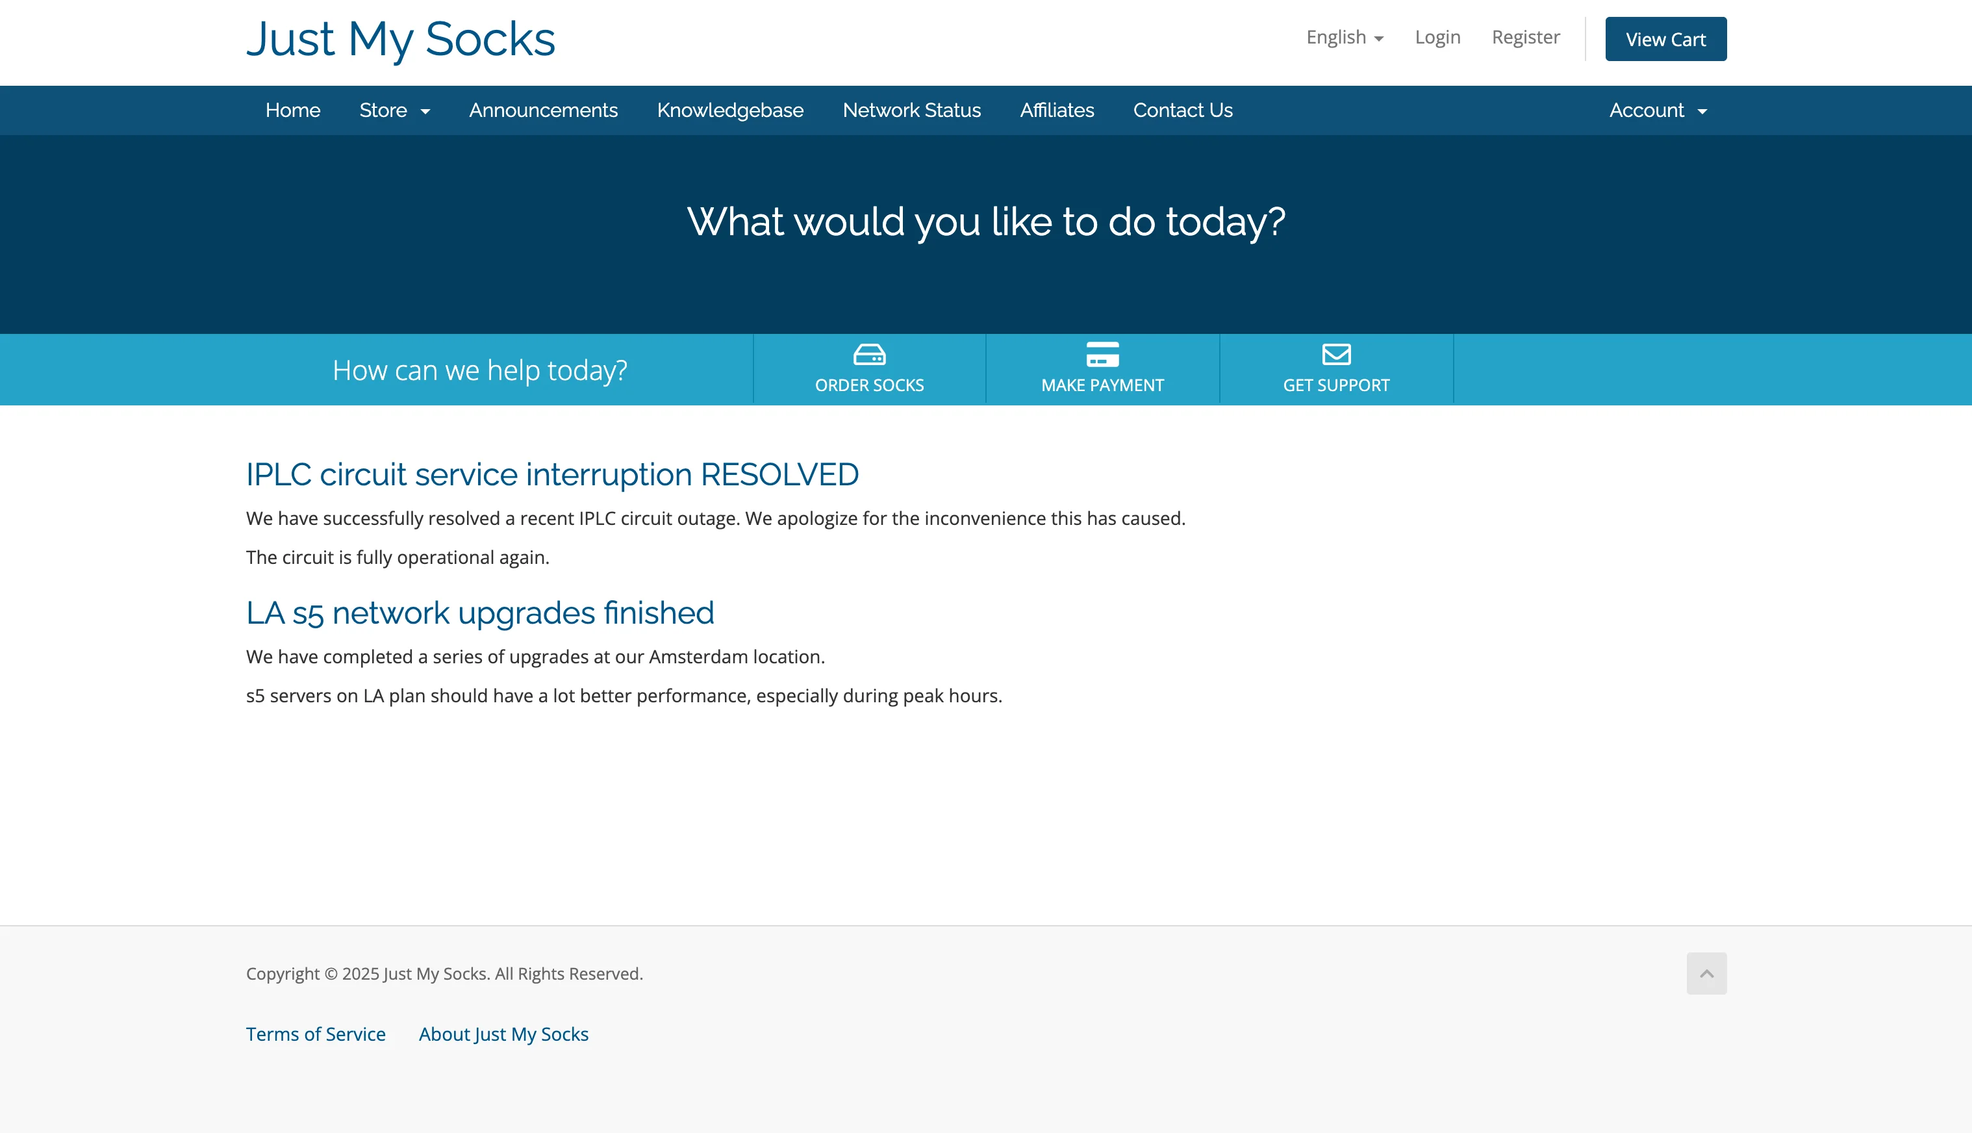The width and height of the screenshot is (1972, 1133).
Task: Open the English language dropdown
Action: (x=1345, y=36)
